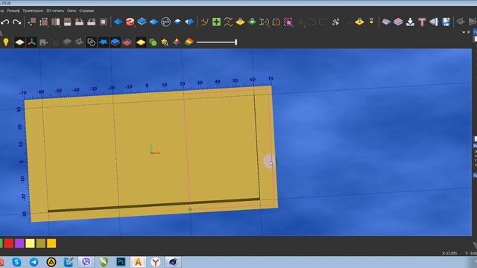
Task: Click the red swirl spin relief icon
Action: [x=130, y=22]
